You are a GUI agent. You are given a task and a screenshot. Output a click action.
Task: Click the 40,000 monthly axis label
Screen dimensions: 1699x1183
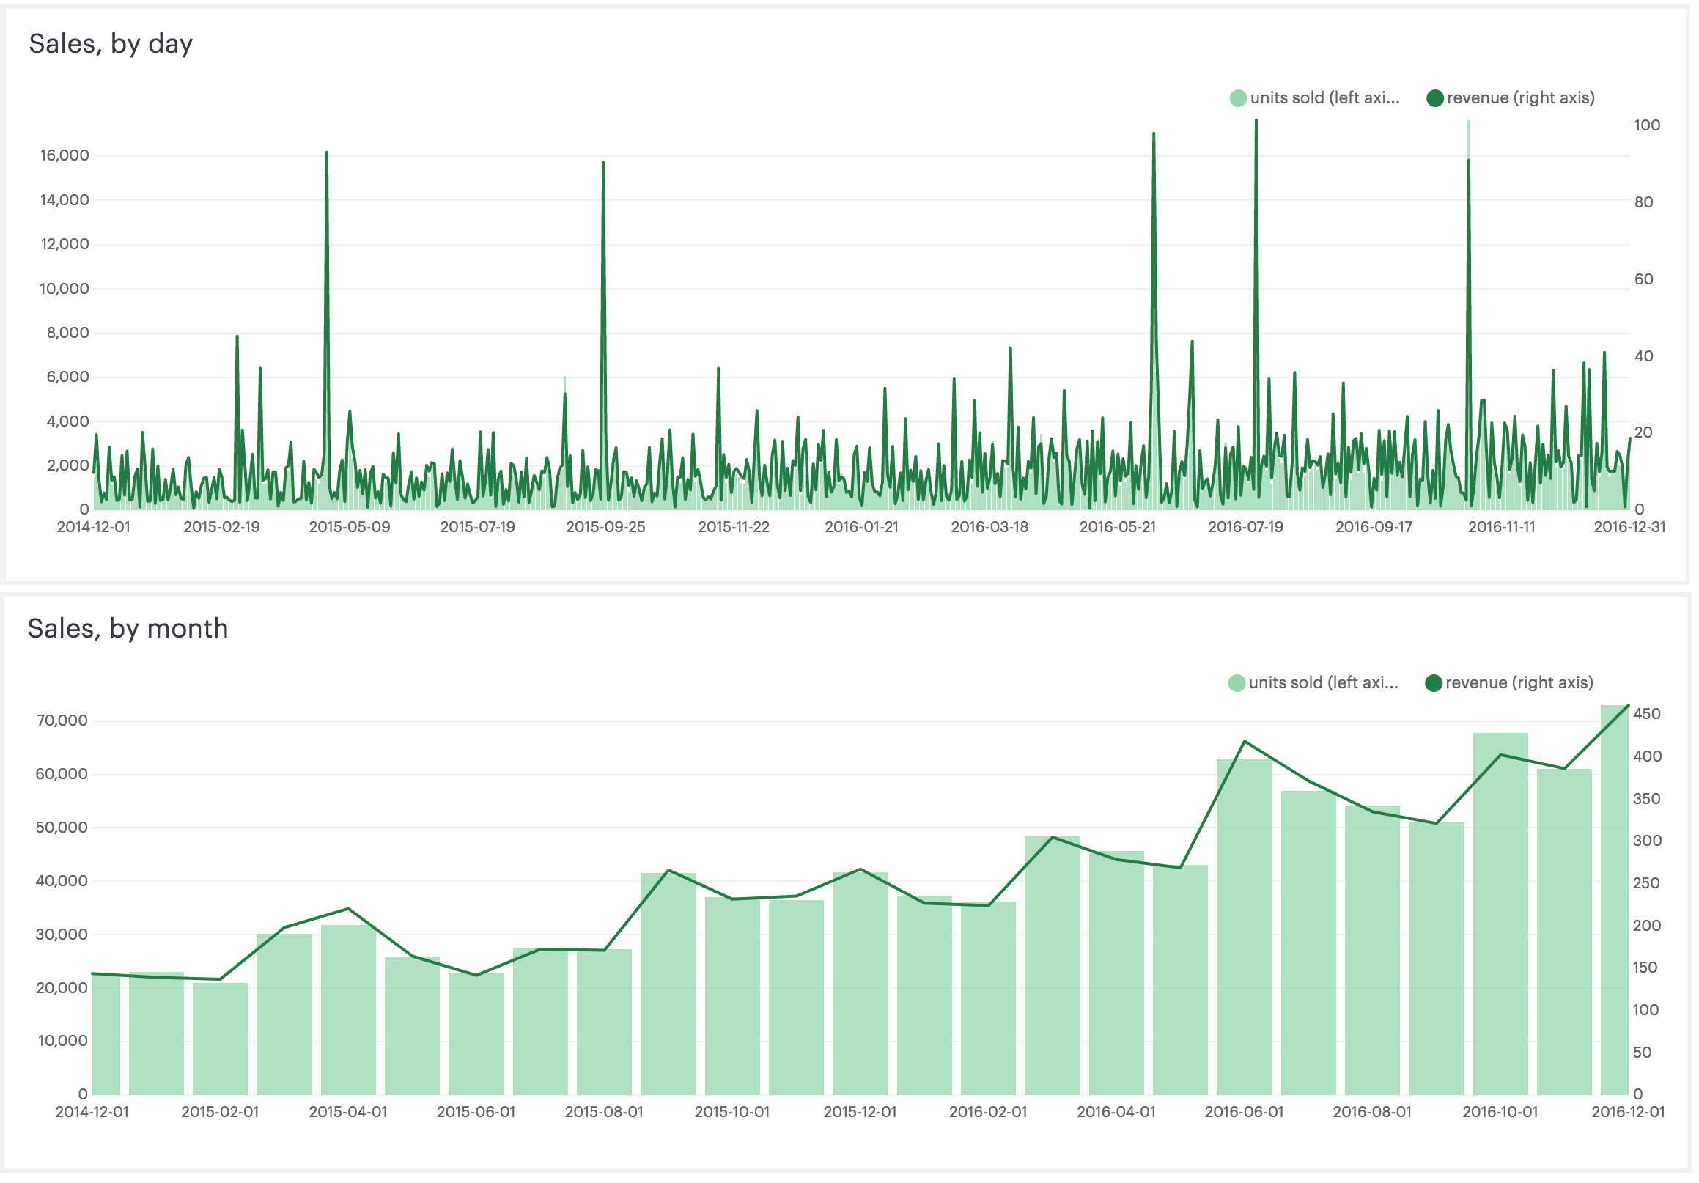point(62,880)
